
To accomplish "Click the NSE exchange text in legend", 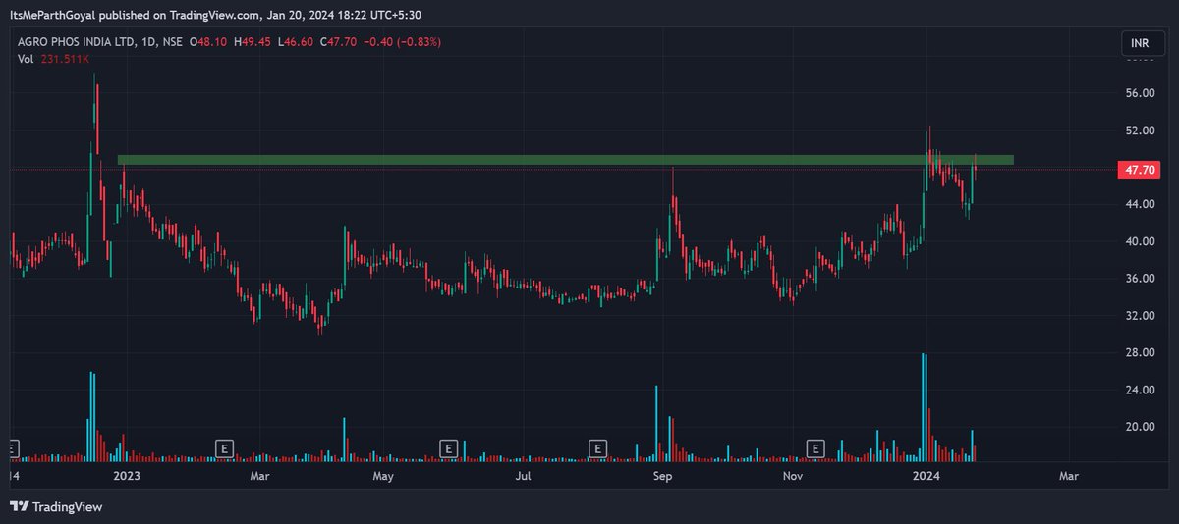I will point(171,42).
